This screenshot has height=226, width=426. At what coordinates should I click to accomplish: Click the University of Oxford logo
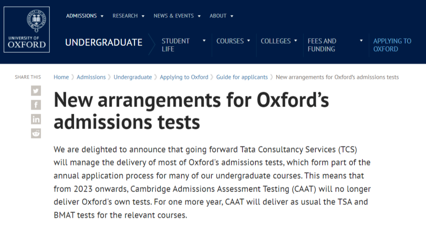[27, 30]
